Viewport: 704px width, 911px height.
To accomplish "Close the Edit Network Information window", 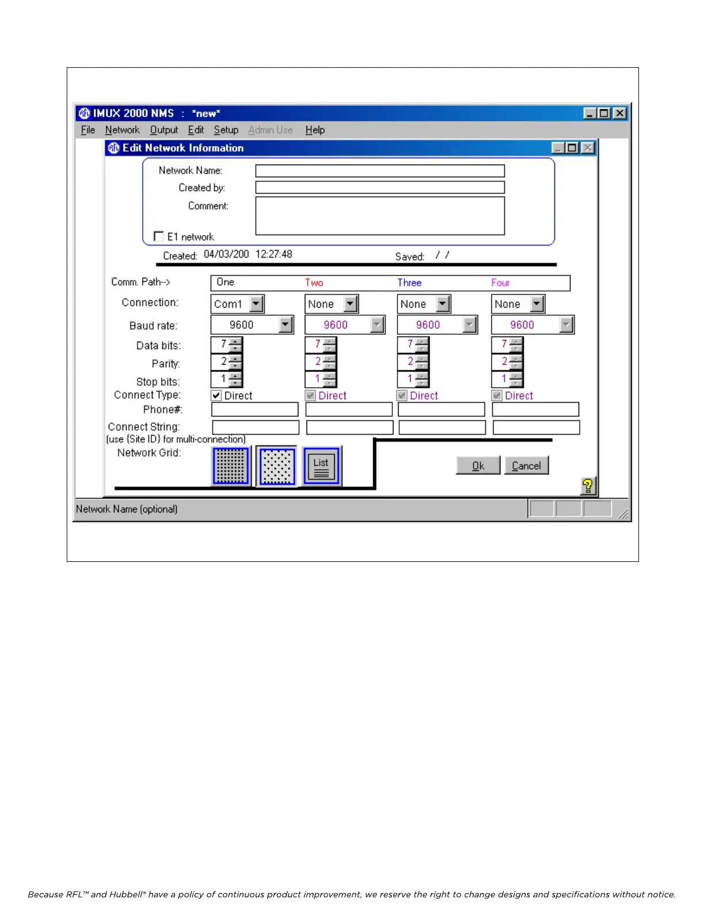I will click(587, 148).
